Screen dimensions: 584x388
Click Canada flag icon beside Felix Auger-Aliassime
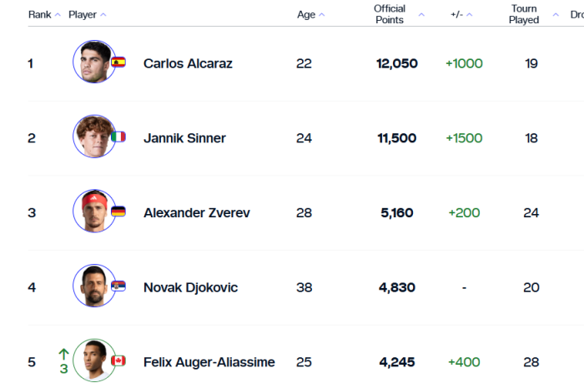(x=118, y=361)
